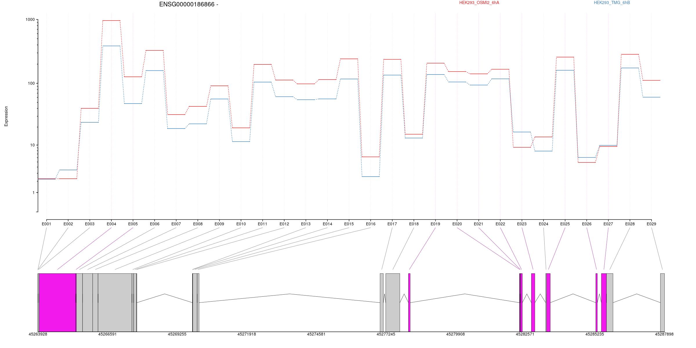Click genomic coordinate 45279908

pos(455,334)
